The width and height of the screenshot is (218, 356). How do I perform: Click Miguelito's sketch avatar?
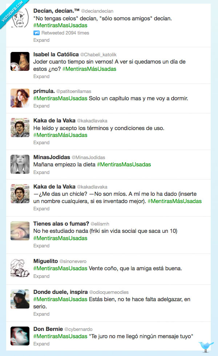tap(20, 268)
